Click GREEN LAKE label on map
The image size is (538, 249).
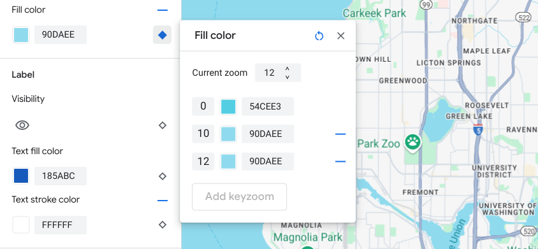pos(469,117)
